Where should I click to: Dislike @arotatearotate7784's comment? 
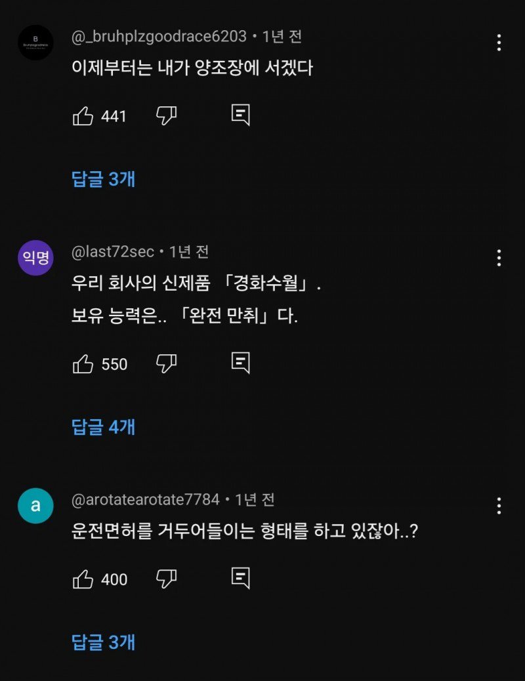(x=166, y=579)
